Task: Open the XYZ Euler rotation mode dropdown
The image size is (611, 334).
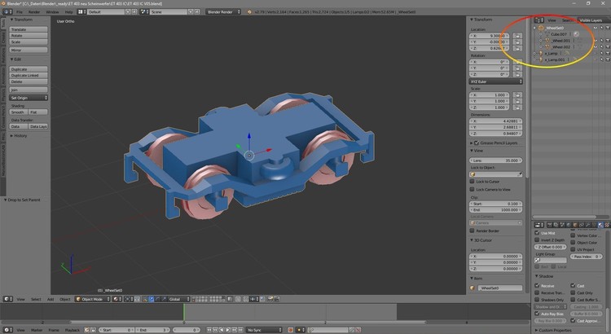Action: pyautogui.click(x=495, y=81)
